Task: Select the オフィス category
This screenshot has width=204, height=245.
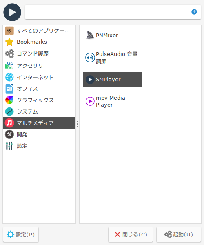Action: [39, 89]
